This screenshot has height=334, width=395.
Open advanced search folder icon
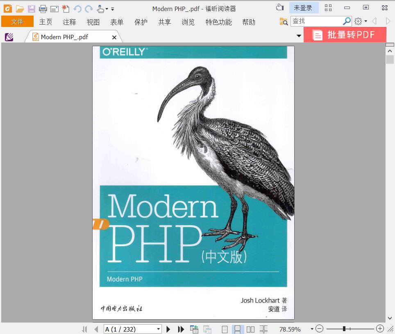(x=284, y=21)
